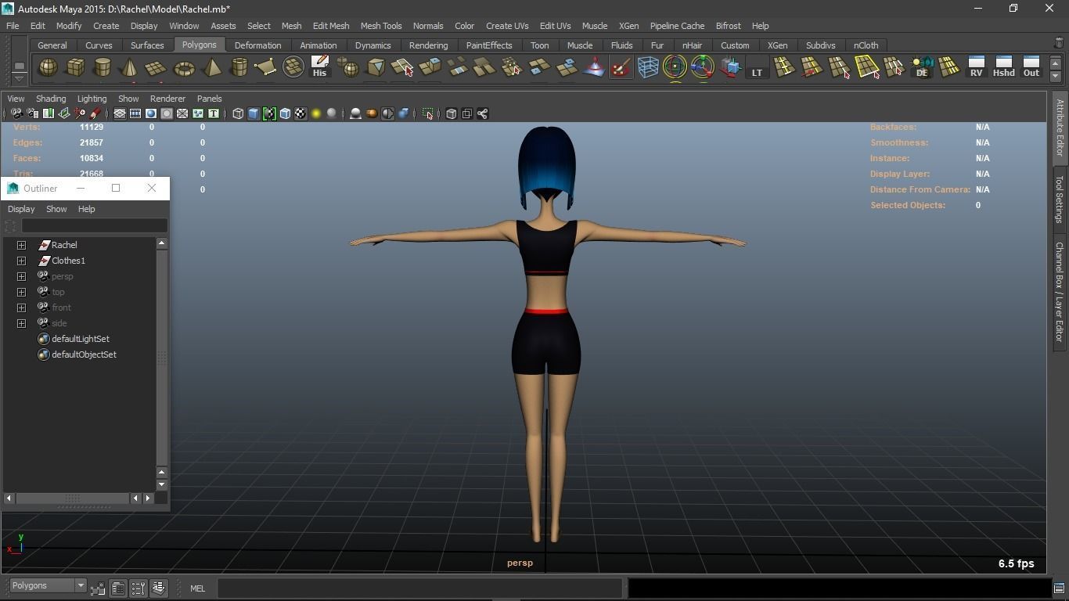
Task: Open the Outliner Display menu
Action: pos(21,209)
